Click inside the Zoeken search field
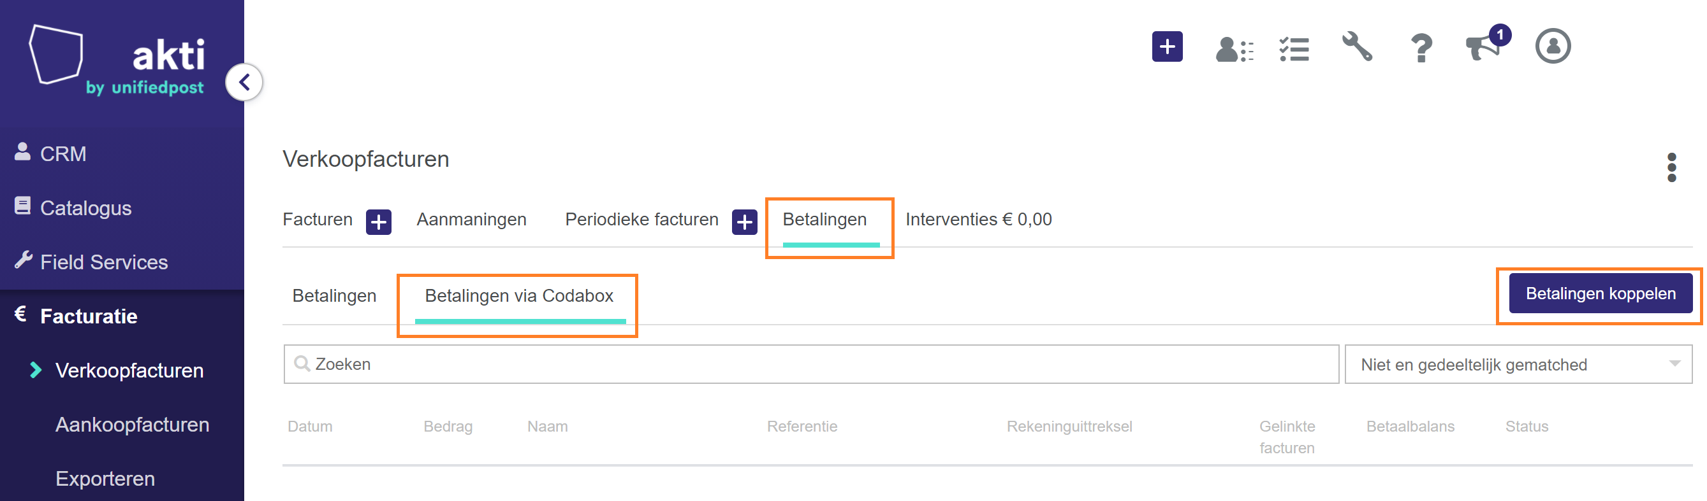 click(811, 365)
